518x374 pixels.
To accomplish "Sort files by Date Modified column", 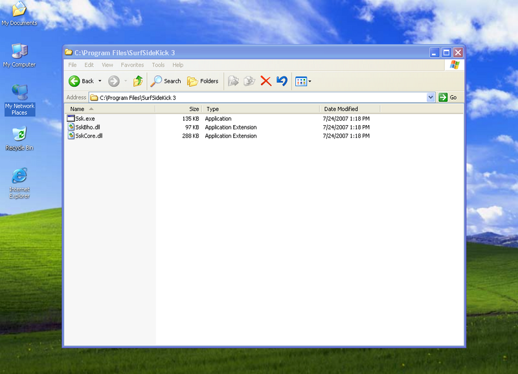I will coord(350,109).
